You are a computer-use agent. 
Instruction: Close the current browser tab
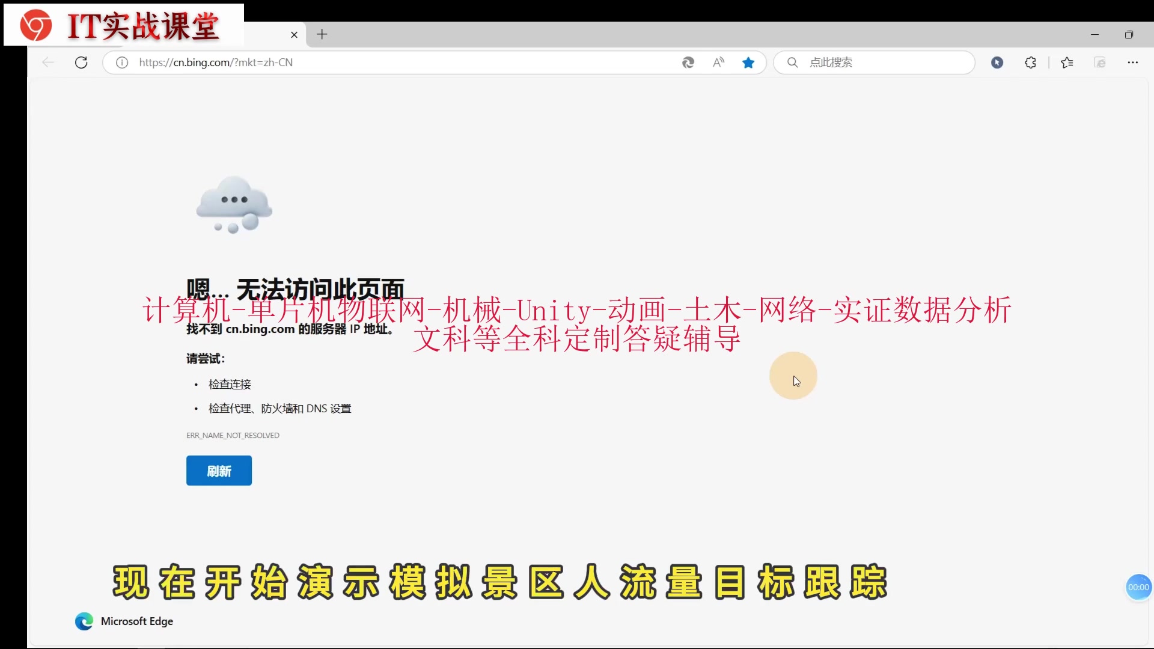tap(294, 35)
